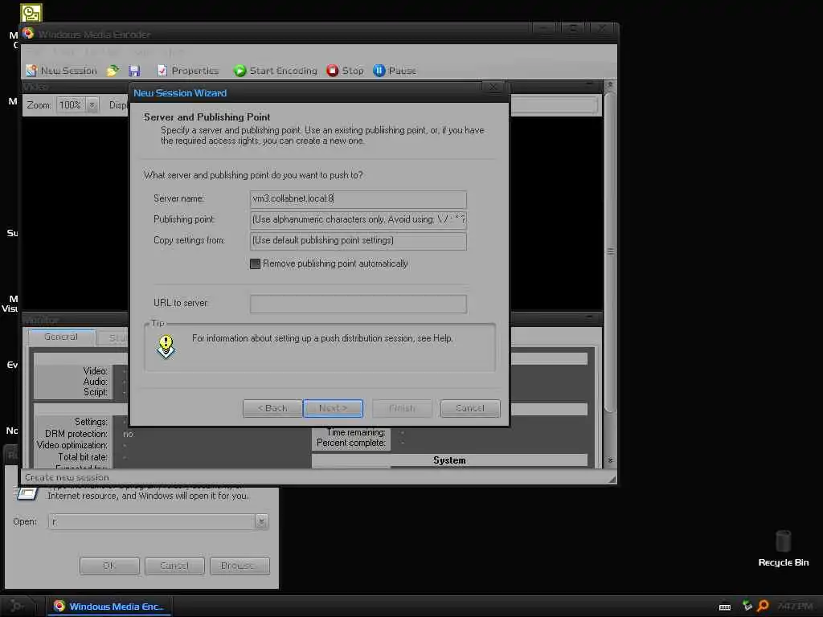Select the General tab in Monitor panel

point(61,337)
